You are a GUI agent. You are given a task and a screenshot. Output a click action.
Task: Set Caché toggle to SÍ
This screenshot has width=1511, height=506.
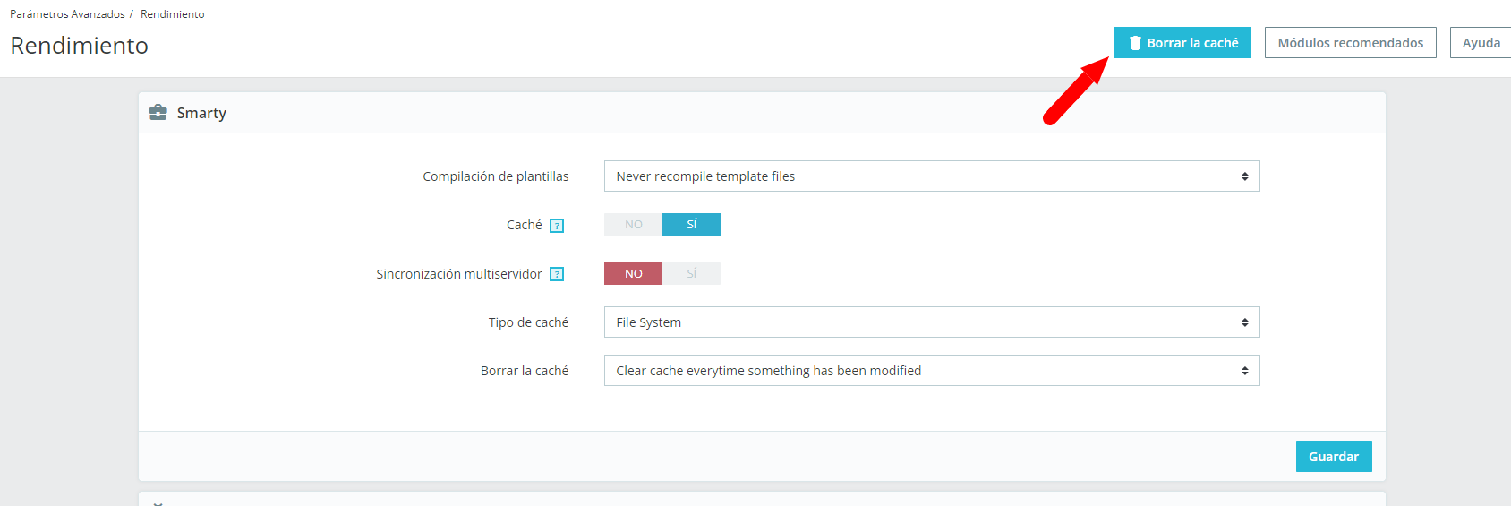(x=691, y=225)
